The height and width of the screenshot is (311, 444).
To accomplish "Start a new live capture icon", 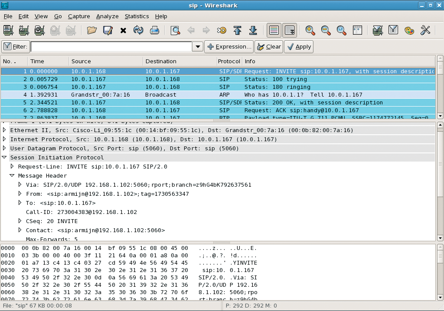I will tap(39, 30).
